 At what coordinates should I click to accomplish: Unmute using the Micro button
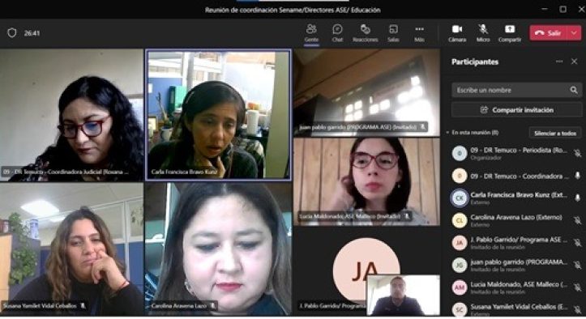483,33
